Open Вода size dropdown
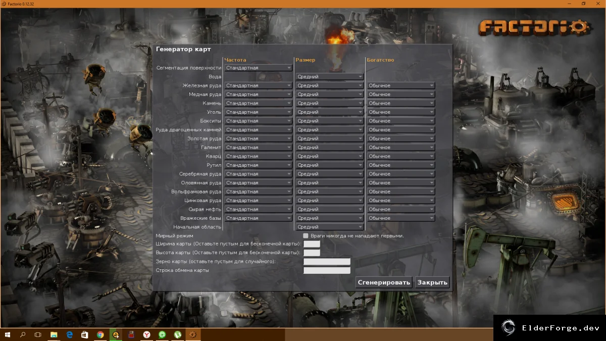 click(330, 77)
